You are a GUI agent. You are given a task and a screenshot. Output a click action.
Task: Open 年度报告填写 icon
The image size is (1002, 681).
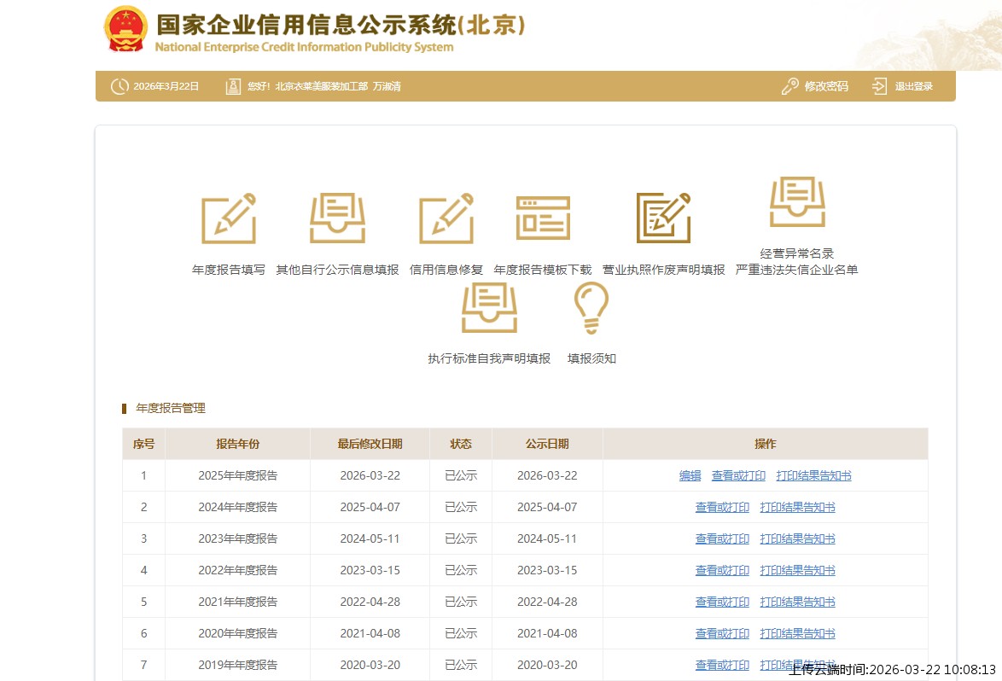(x=229, y=218)
